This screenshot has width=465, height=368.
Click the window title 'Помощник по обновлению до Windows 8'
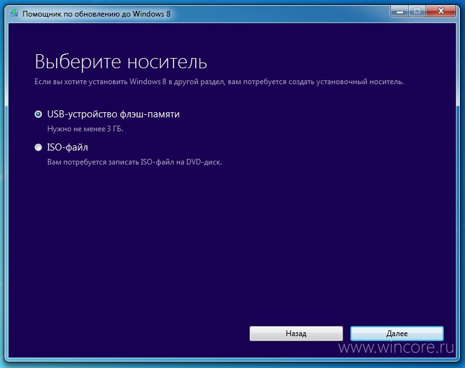96,14
